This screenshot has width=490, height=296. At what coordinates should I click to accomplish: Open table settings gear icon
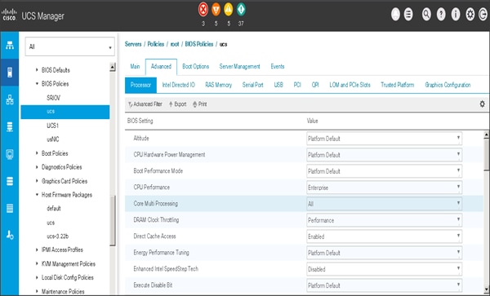(x=482, y=104)
